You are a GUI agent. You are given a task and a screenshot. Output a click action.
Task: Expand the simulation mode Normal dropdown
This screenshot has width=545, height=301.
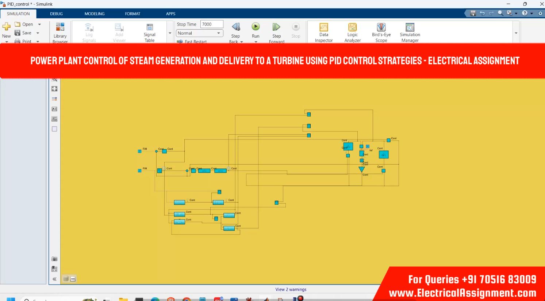tap(219, 33)
